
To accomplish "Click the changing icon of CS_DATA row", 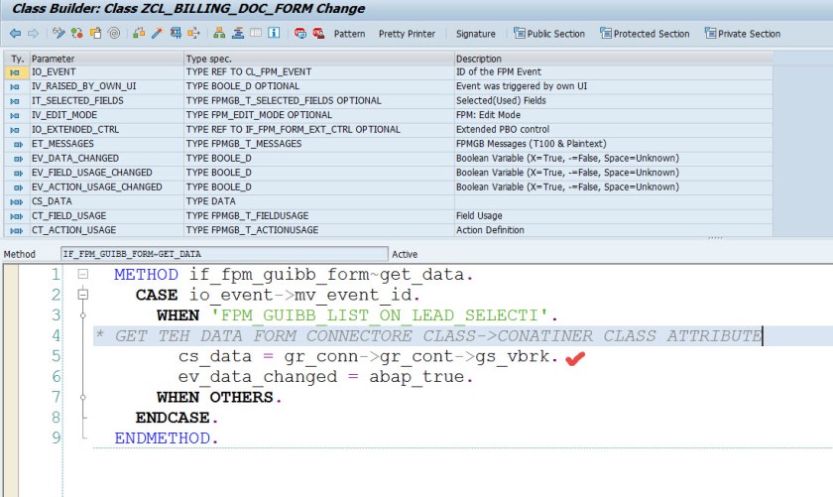I will click(16, 202).
